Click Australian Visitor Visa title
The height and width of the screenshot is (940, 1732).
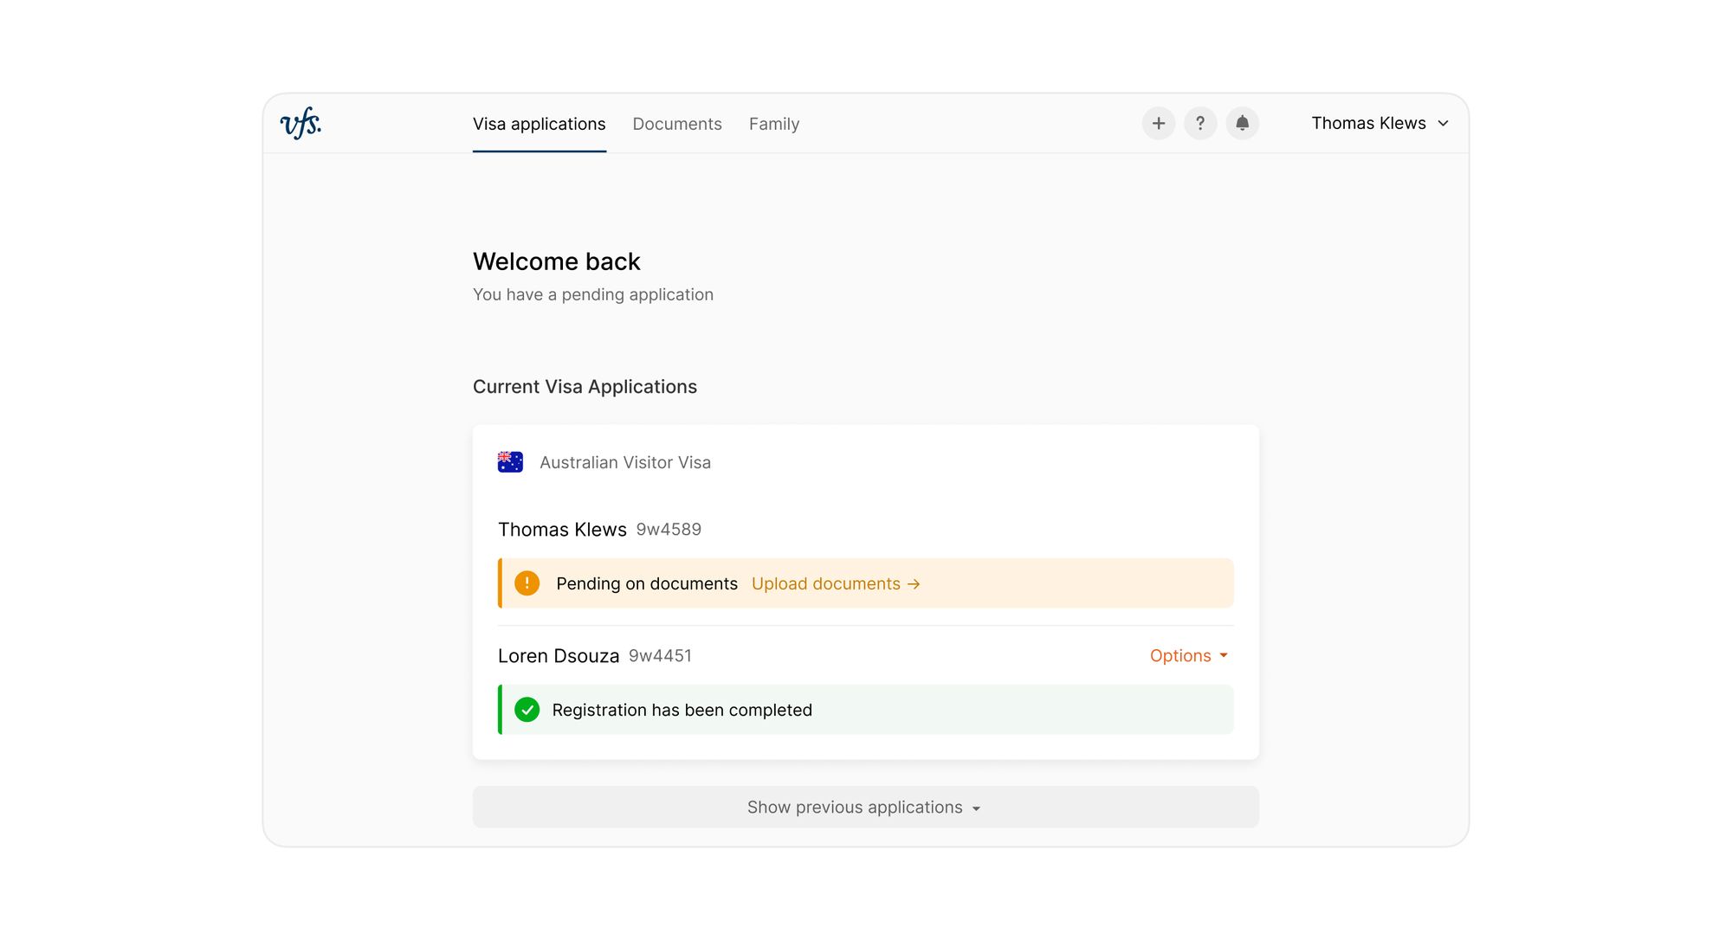pos(624,463)
